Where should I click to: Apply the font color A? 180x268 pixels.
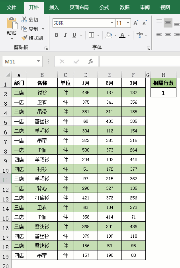[x=122, y=35]
